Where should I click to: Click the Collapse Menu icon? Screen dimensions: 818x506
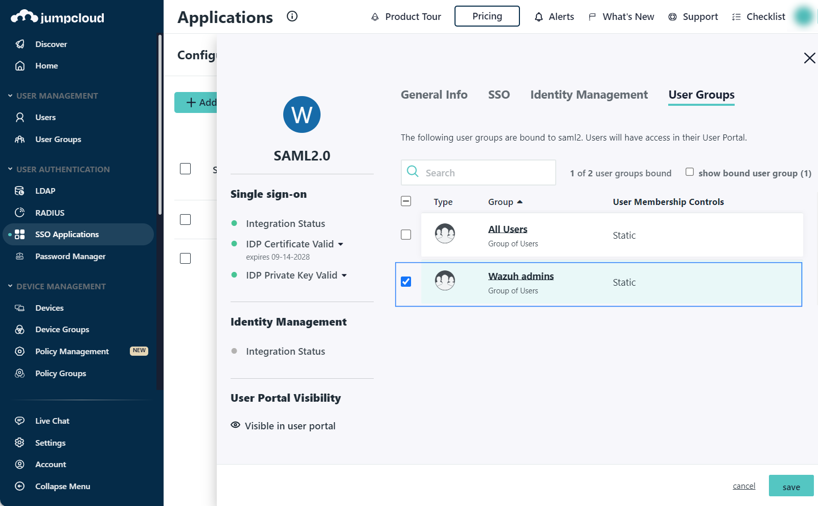[20, 486]
